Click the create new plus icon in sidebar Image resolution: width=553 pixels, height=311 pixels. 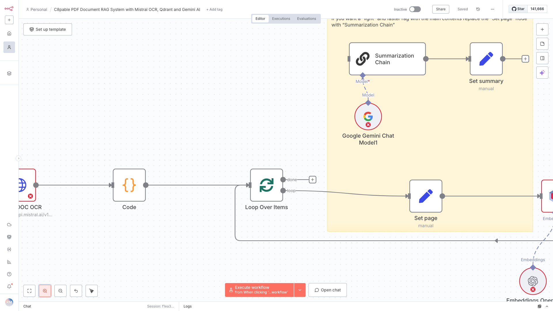pyautogui.click(x=9, y=20)
